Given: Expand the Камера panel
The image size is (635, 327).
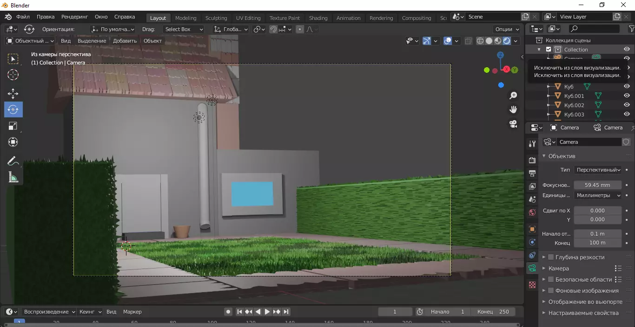Looking at the screenshot, I should (558, 268).
